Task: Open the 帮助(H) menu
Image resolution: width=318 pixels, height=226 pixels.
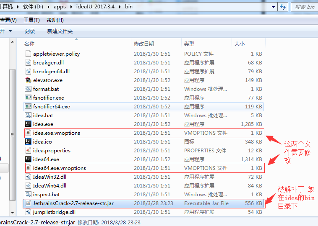Action: pyautogui.click(x=55, y=20)
